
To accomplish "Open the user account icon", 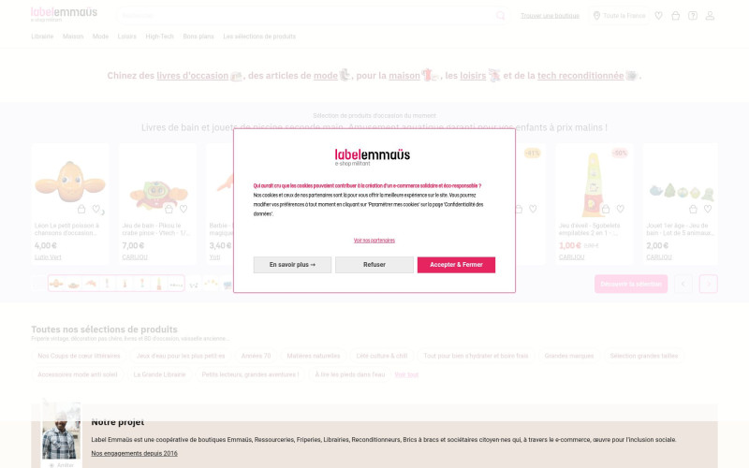I will pyautogui.click(x=710, y=16).
